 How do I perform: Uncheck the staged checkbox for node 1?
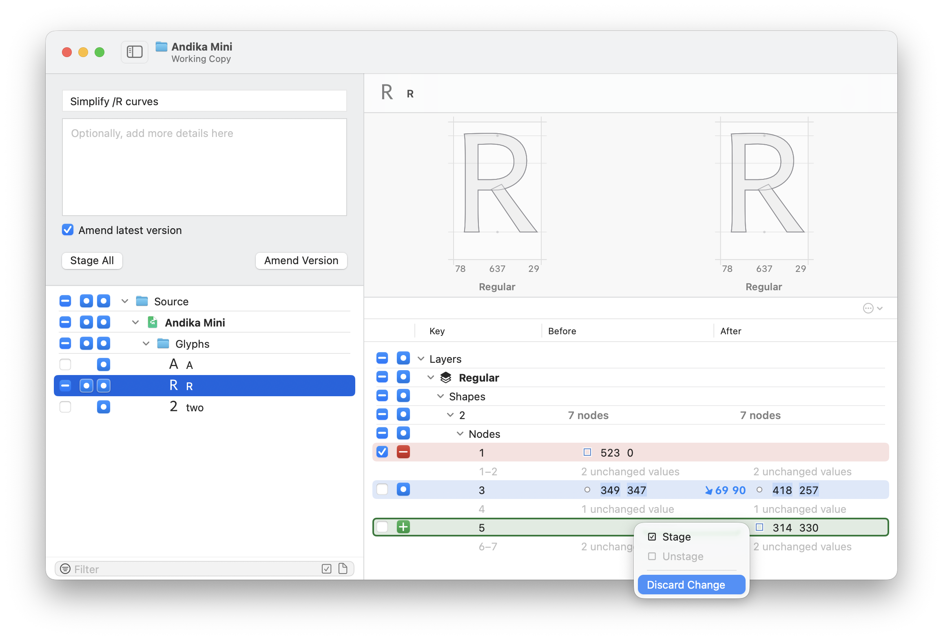pos(382,452)
